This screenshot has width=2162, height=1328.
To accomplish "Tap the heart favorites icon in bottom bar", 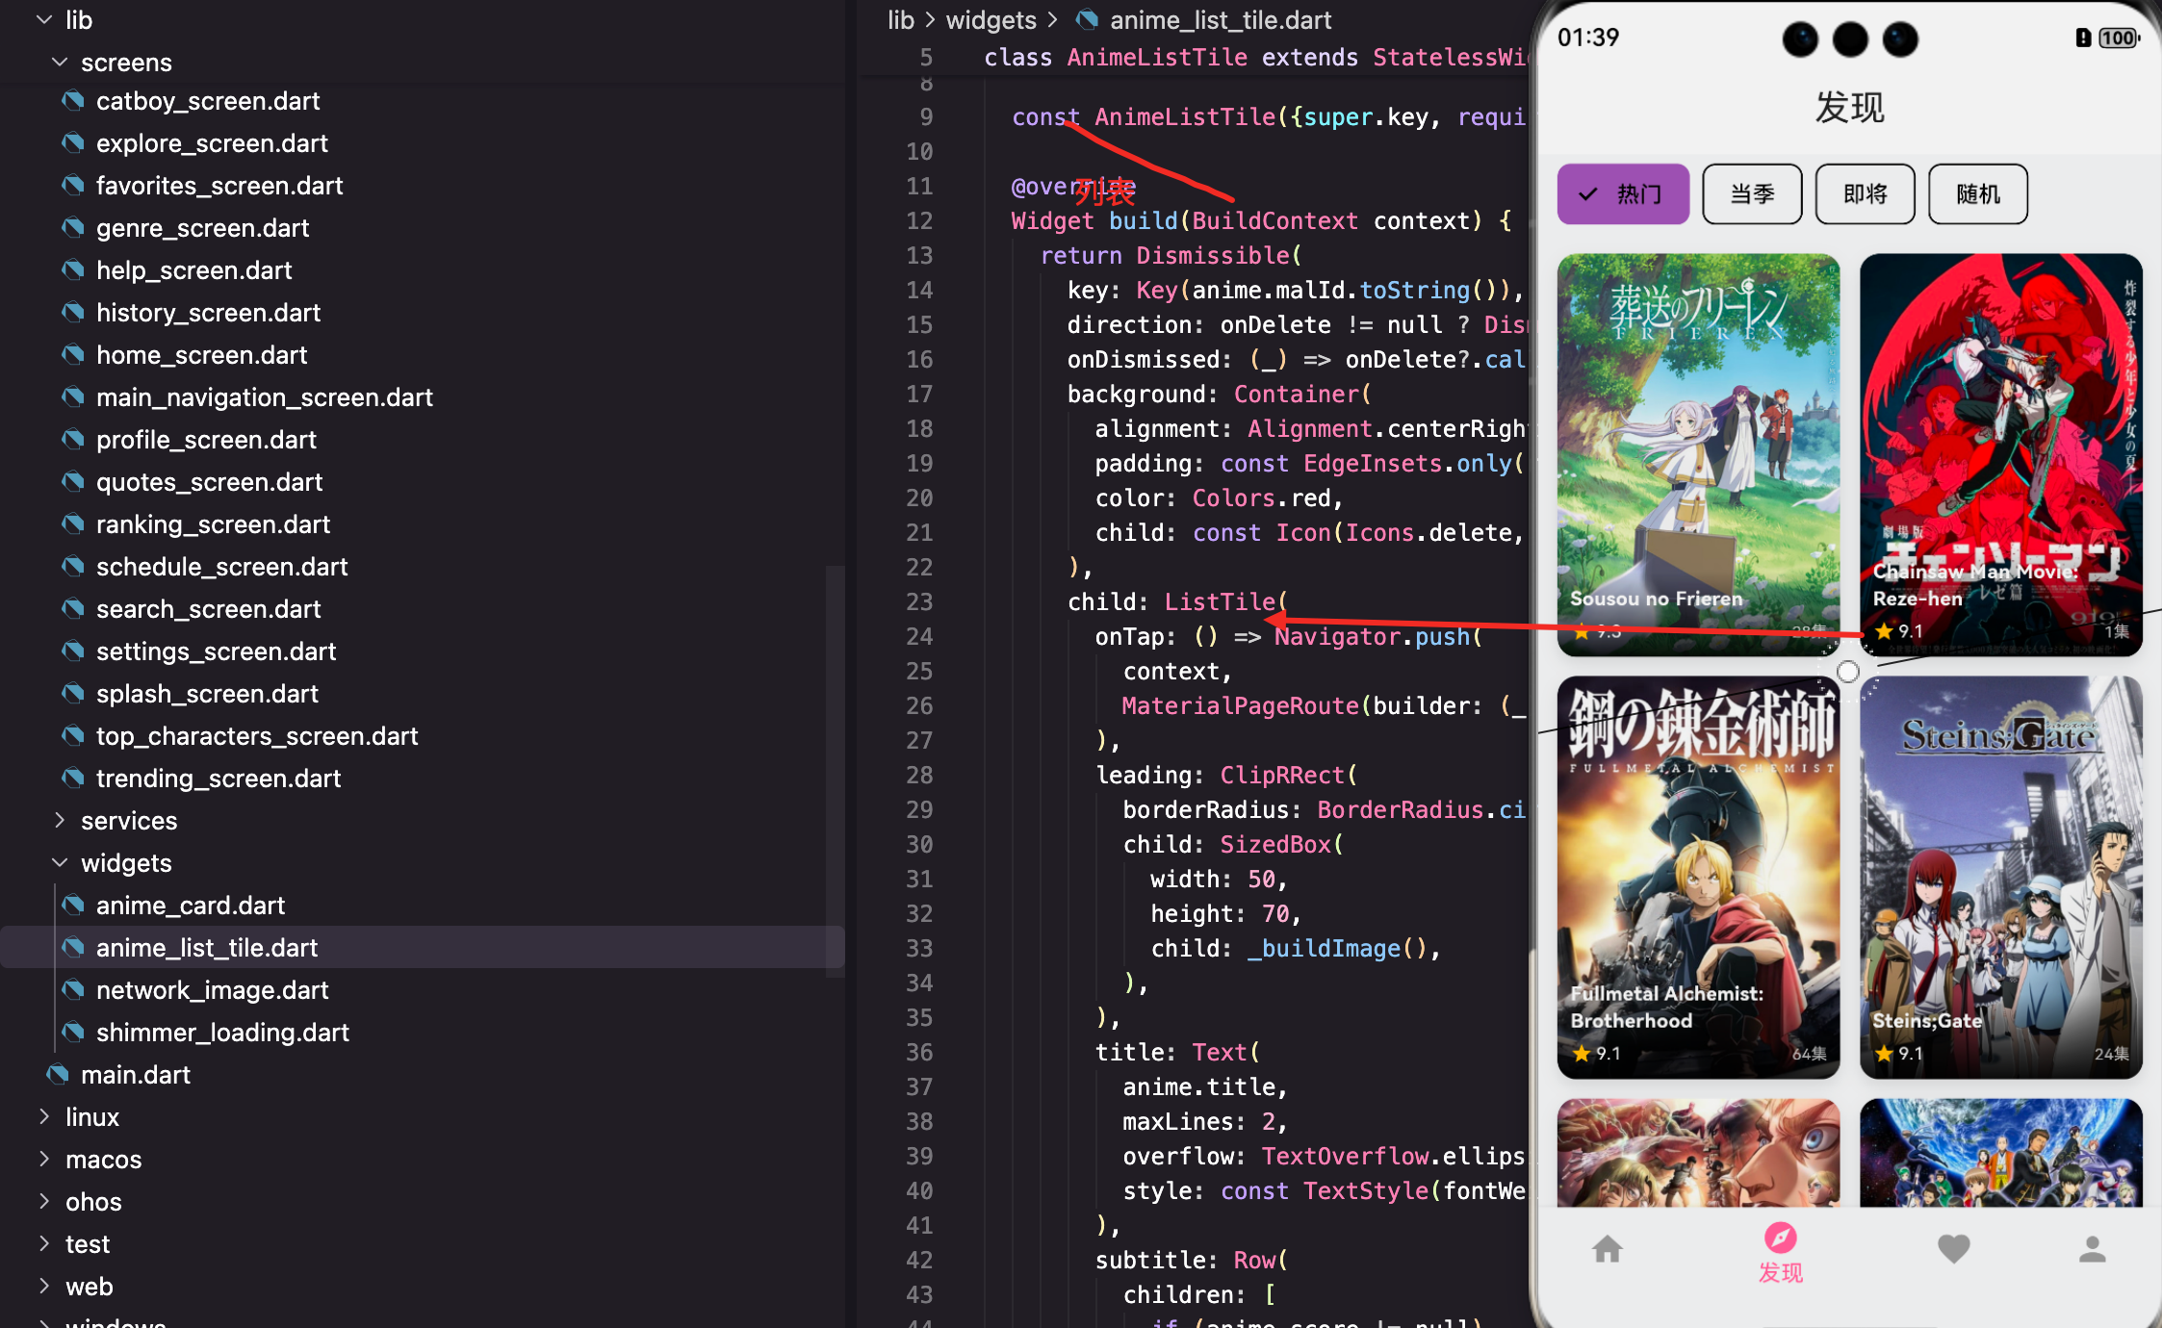I will click(1953, 1249).
